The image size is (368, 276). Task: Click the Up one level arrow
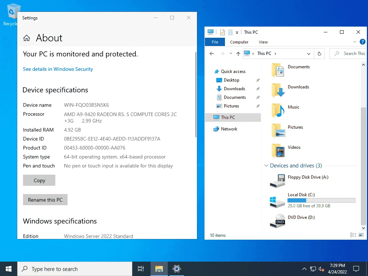[x=238, y=54]
